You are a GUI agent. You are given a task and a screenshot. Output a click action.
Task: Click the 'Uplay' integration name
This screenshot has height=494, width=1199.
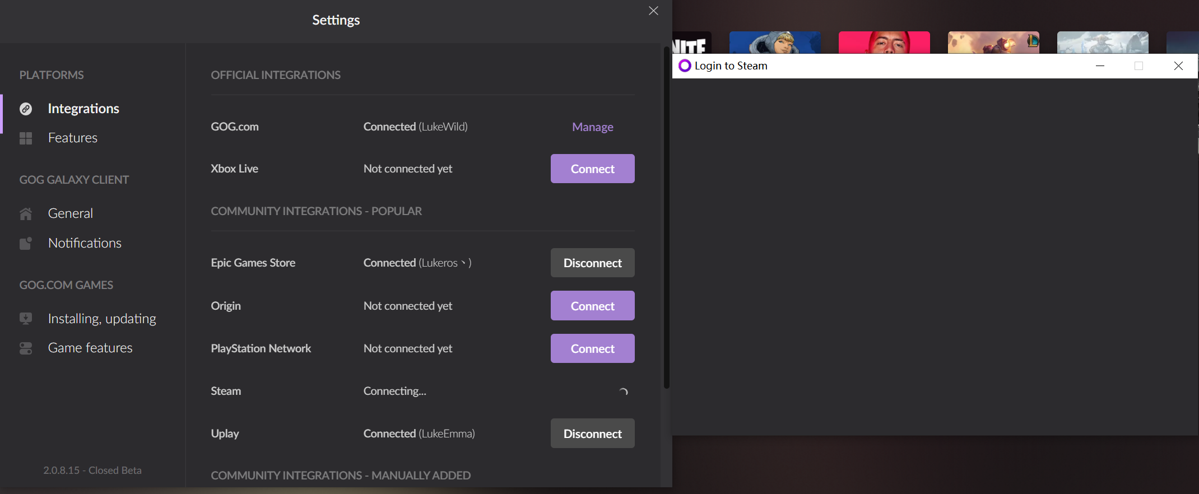(x=225, y=434)
